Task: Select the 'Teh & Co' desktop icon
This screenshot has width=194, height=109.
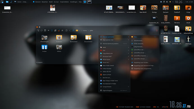Action: pos(177,20)
